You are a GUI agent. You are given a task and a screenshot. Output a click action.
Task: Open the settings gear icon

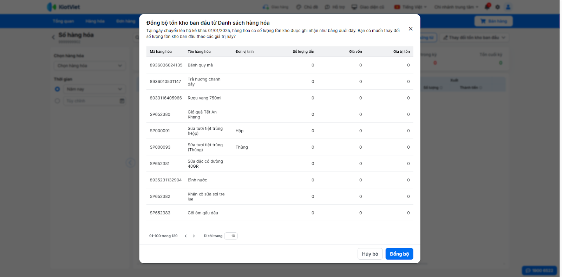coord(498,7)
